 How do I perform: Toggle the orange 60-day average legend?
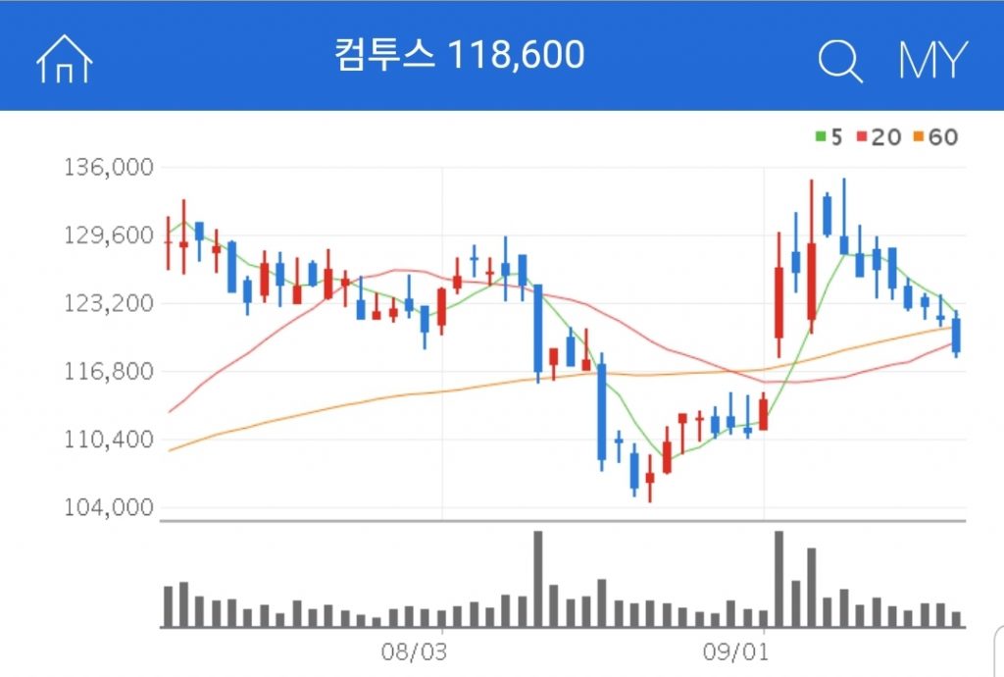click(x=935, y=137)
